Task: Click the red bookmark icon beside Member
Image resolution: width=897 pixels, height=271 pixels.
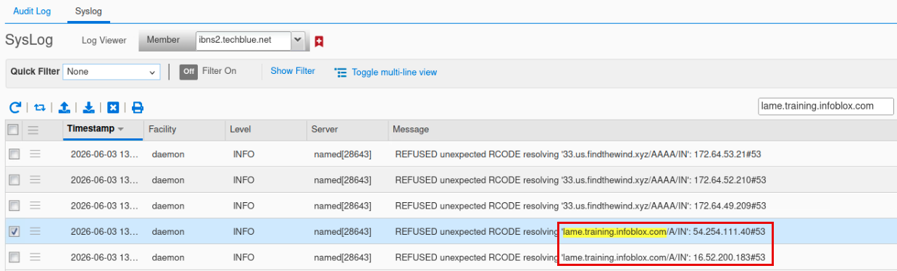Action: coord(319,41)
